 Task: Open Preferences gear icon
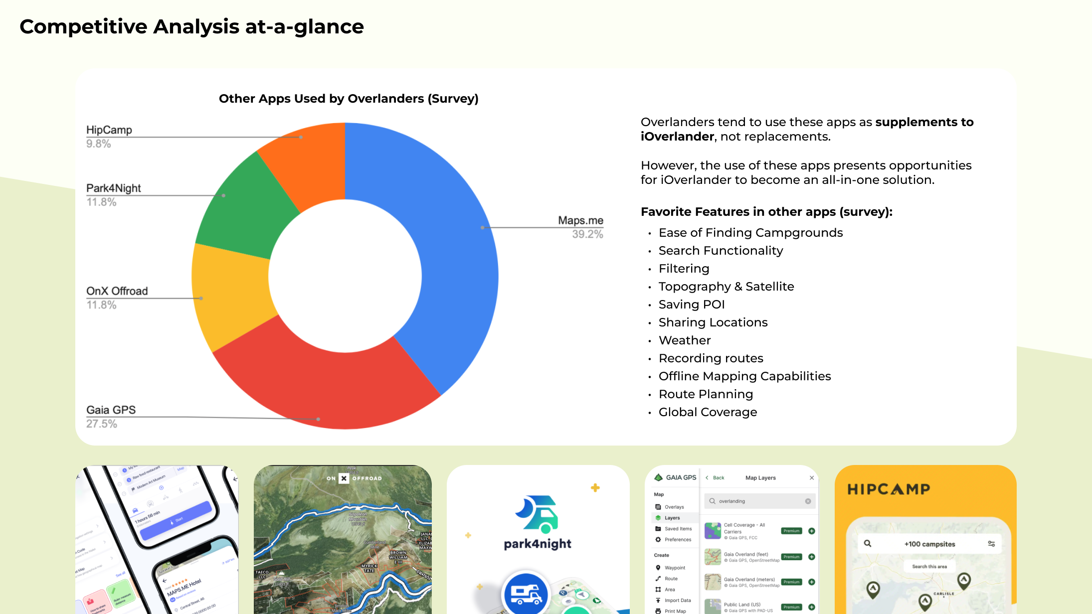point(658,540)
